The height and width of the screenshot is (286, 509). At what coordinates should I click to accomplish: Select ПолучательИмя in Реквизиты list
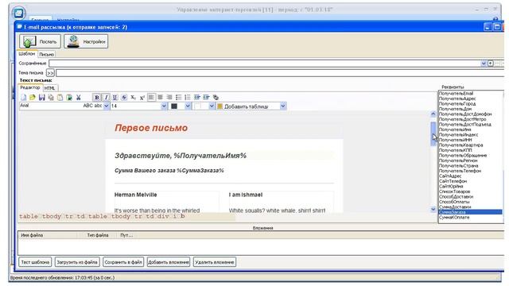coord(455,129)
